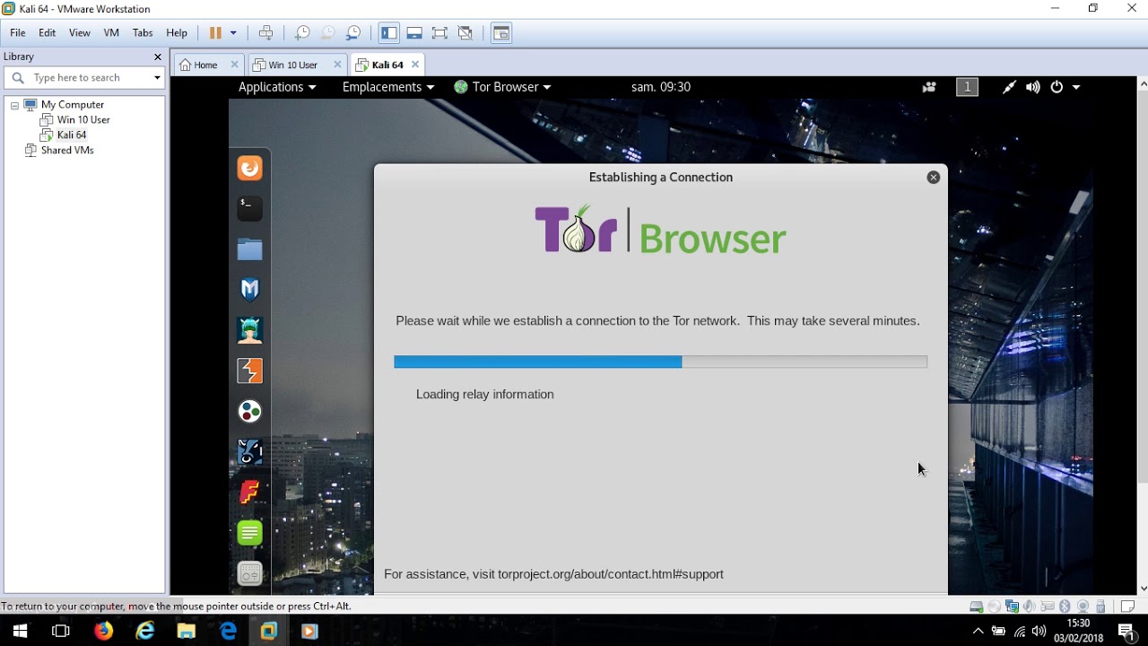Click the sam. 09:30 clock
Image resolution: width=1148 pixels, height=646 pixels.
pos(661,87)
